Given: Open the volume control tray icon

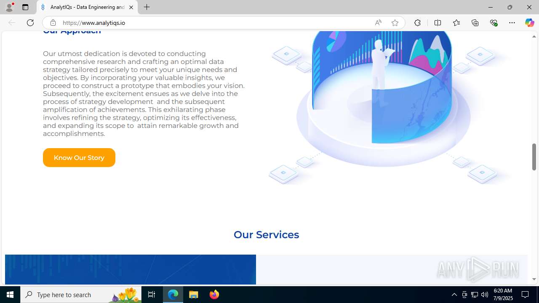Looking at the screenshot, I should pyautogui.click(x=485, y=295).
